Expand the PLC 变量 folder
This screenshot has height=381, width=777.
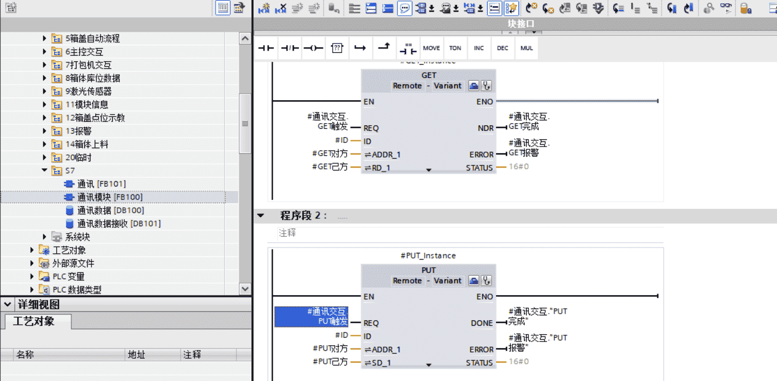pos(32,276)
